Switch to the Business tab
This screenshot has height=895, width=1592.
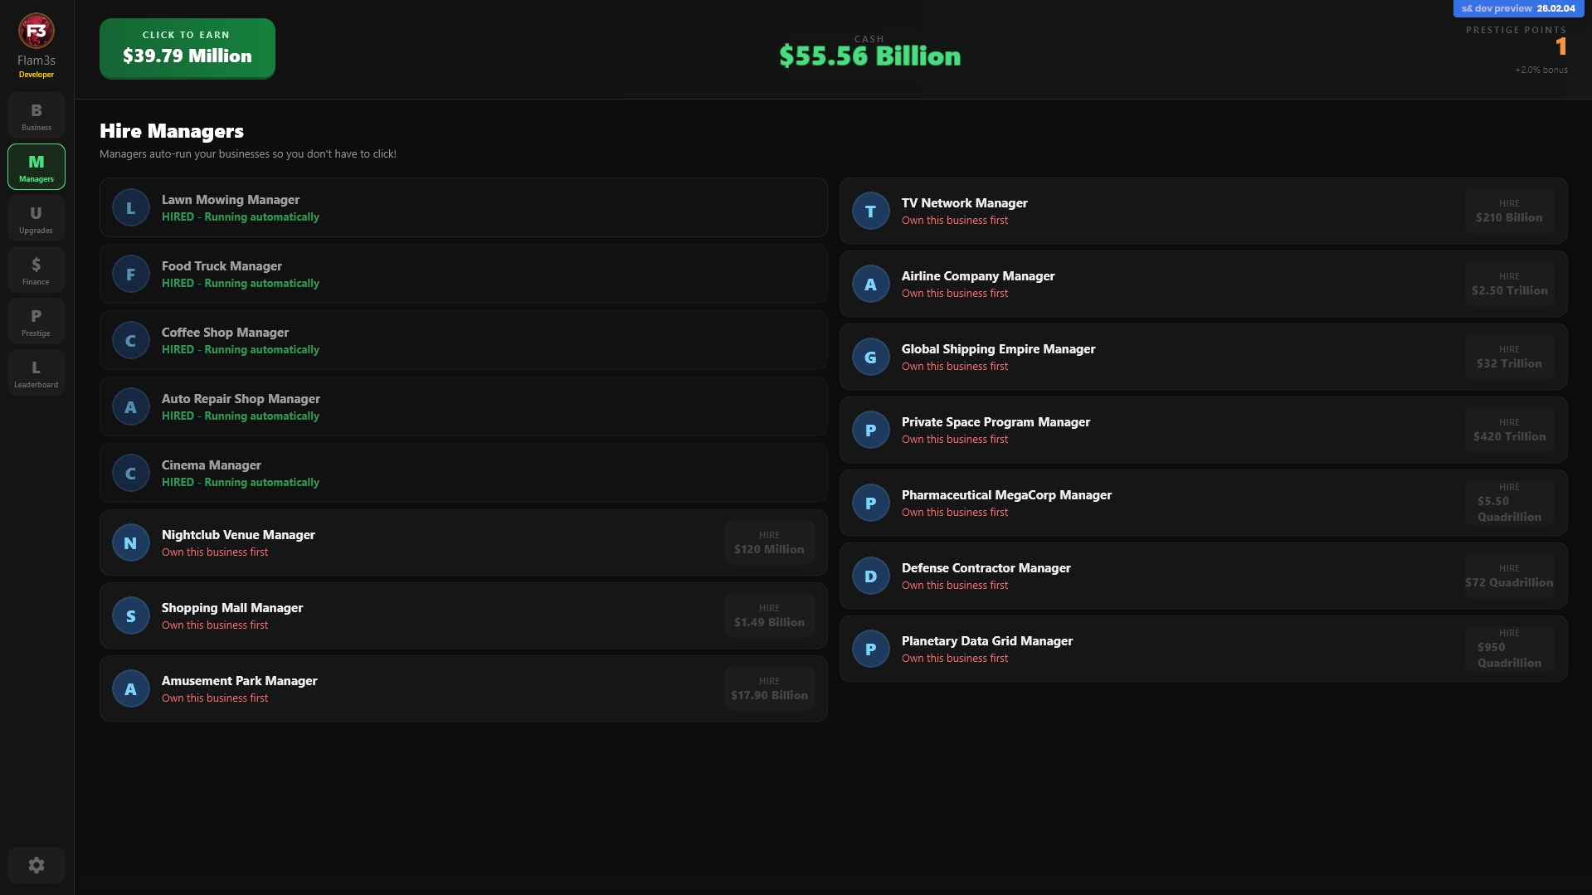click(x=37, y=116)
